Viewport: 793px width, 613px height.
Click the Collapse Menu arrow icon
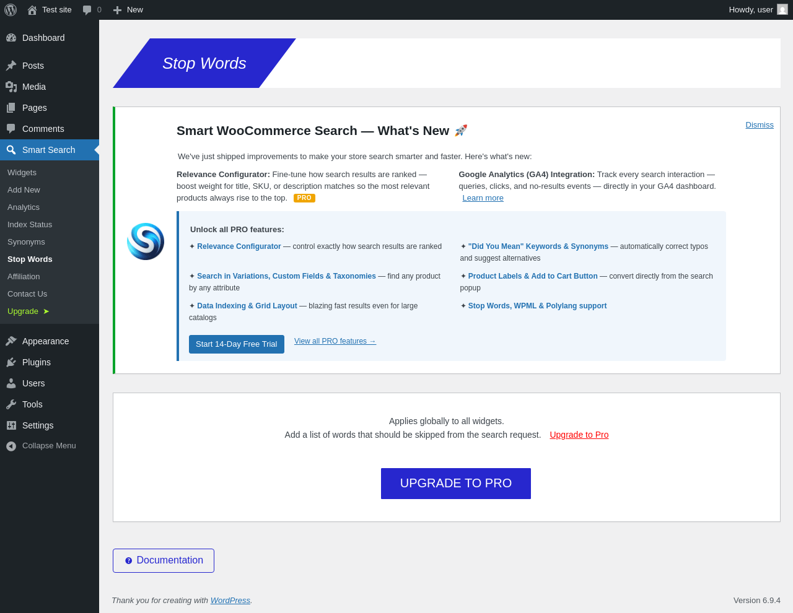[x=11, y=446]
